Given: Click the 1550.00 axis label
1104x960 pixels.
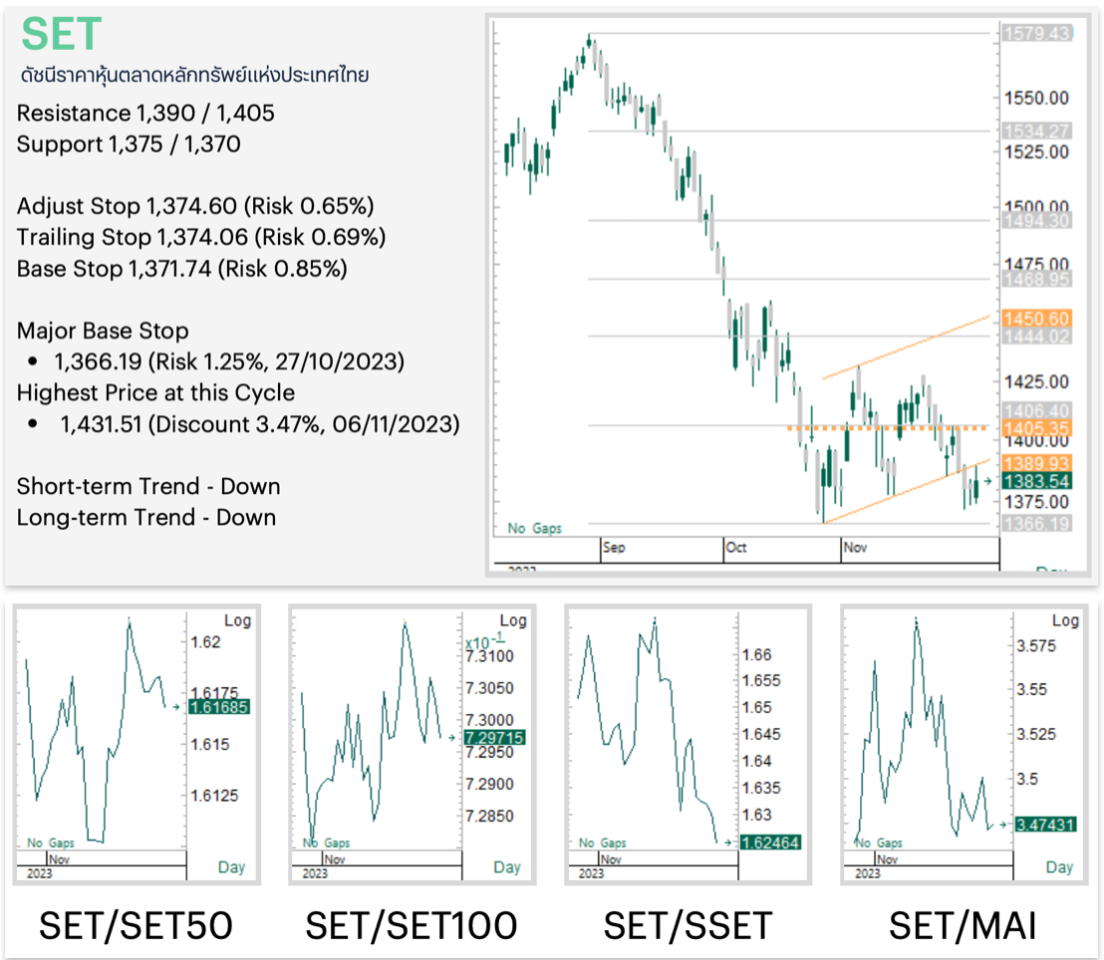Looking at the screenshot, I should click(1036, 98).
